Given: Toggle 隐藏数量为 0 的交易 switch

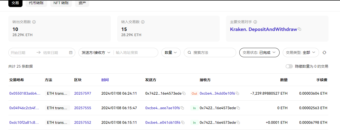Looking at the screenshot, I should pyautogui.click(x=289, y=66).
